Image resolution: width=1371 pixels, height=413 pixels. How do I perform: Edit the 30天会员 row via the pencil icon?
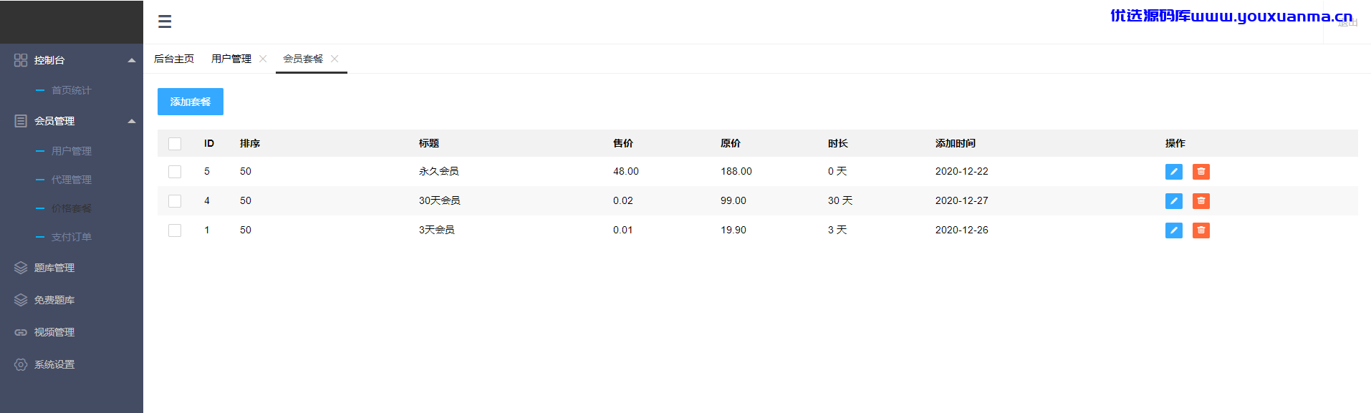(x=1173, y=201)
